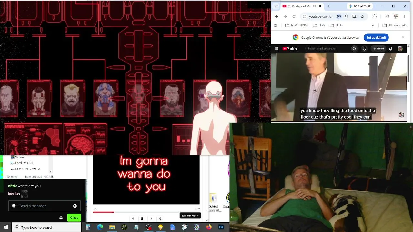Open the emoji picker in chat
413x232 pixels.
75,206
